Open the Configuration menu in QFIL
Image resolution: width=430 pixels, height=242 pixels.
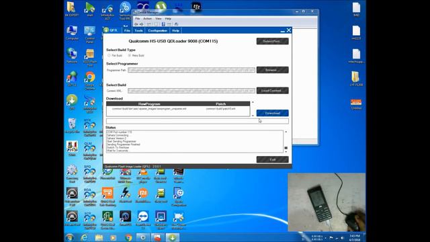click(157, 30)
